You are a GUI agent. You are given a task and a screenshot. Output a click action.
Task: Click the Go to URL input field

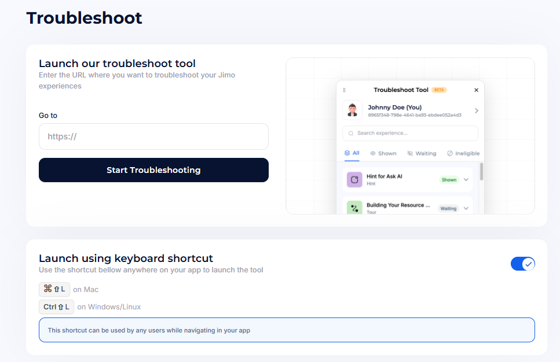click(153, 136)
